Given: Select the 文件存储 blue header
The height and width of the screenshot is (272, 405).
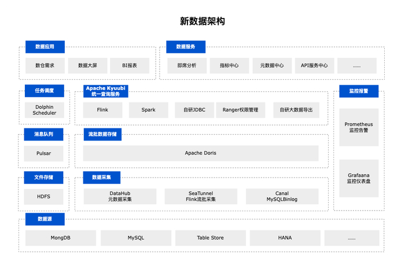Looking at the screenshot, I should (x=43, y=178).
